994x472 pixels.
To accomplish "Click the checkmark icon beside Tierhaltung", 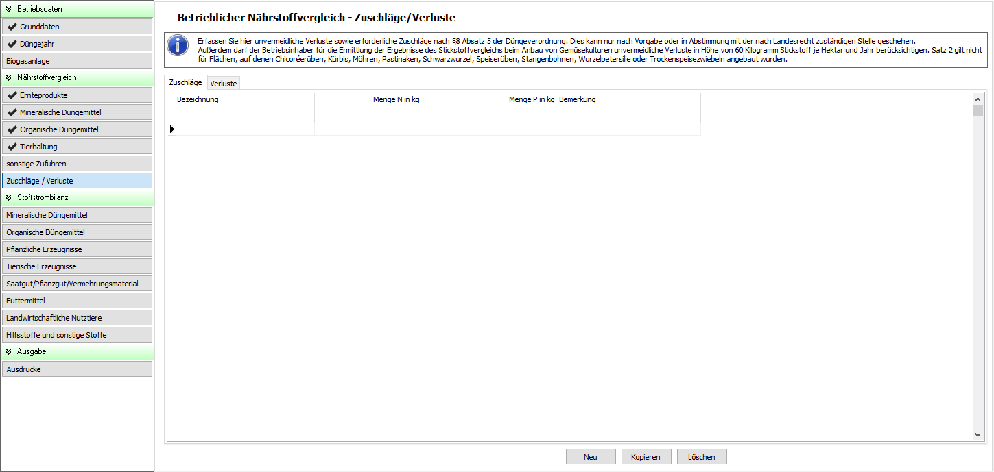I will pos(12,147).
